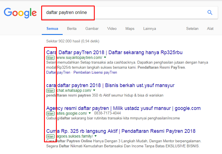Click the sites.google.com green URL

72,113
